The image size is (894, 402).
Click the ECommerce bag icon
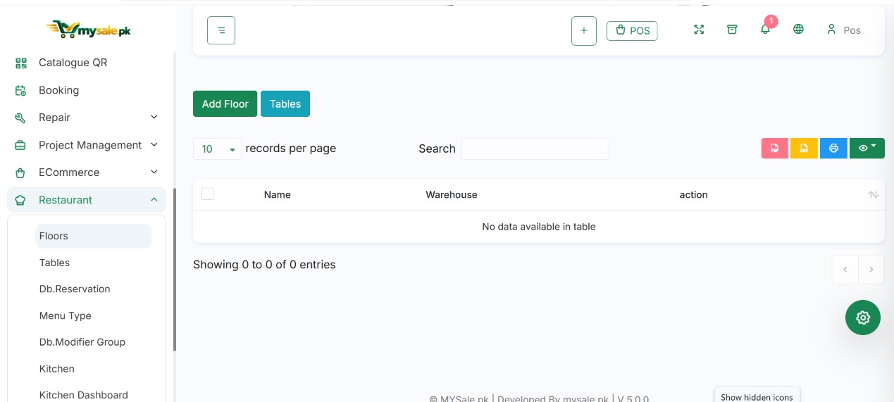coord(21,172)
